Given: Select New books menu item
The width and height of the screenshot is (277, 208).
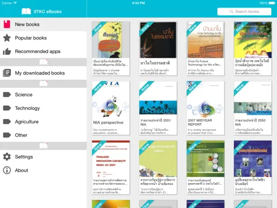Looking at the screenshot, I should (43, 24).
